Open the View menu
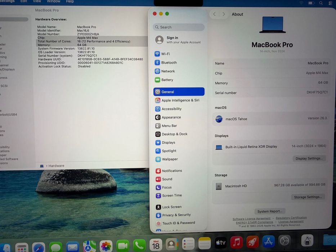This screenshot has height=252, width=336. click(x=37, y=1)
